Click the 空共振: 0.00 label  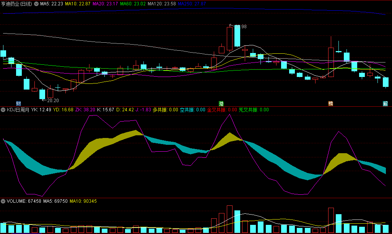point(192,110)
